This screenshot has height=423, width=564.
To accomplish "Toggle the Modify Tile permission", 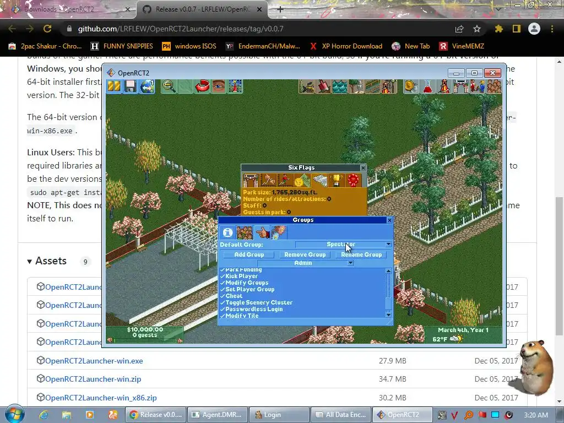I will tap(239, 316).
